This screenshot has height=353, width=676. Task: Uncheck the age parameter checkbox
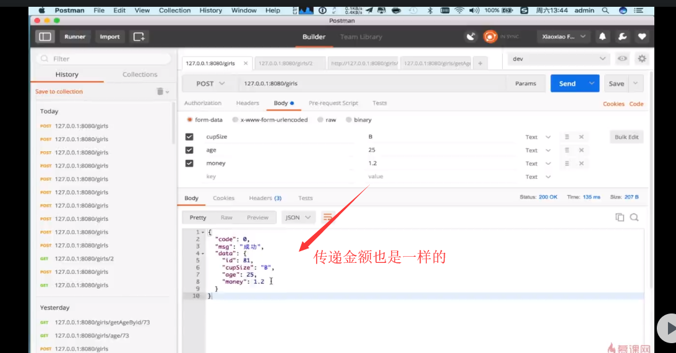(x=189, y=150)
